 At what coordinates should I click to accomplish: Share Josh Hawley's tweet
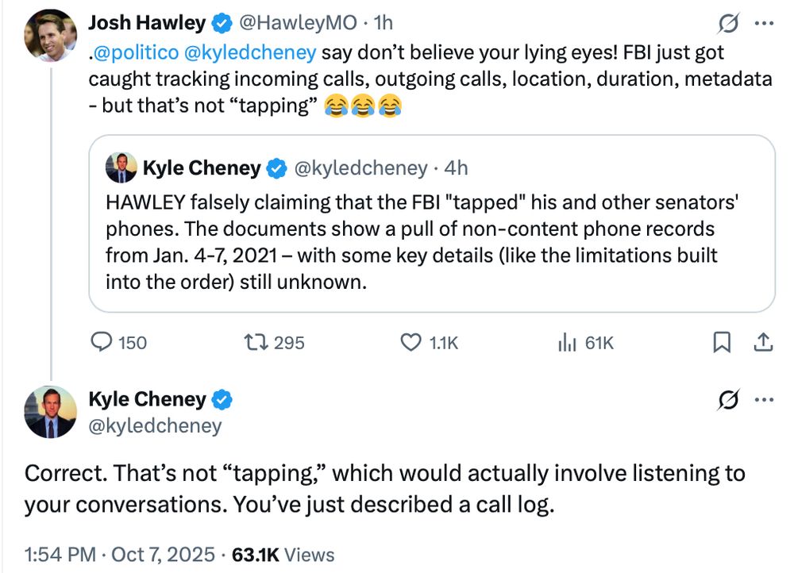point(762,342)
